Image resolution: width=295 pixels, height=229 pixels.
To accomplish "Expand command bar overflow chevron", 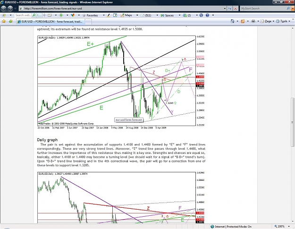I will point(293,19).
